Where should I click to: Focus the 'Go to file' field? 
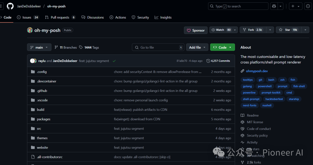pos(158,47)
